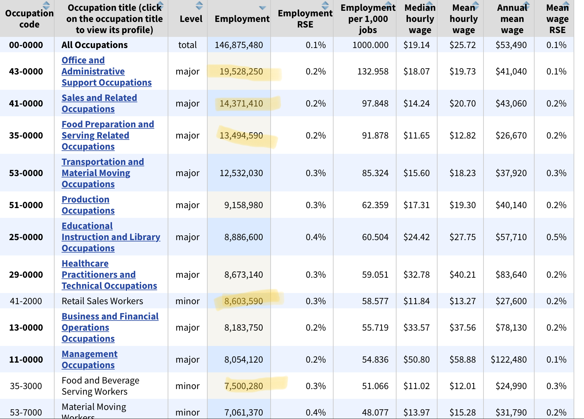Select employment per 1,000 jobs value 132.958
Viewport: 584px width, 419px height.
point(373,71)
